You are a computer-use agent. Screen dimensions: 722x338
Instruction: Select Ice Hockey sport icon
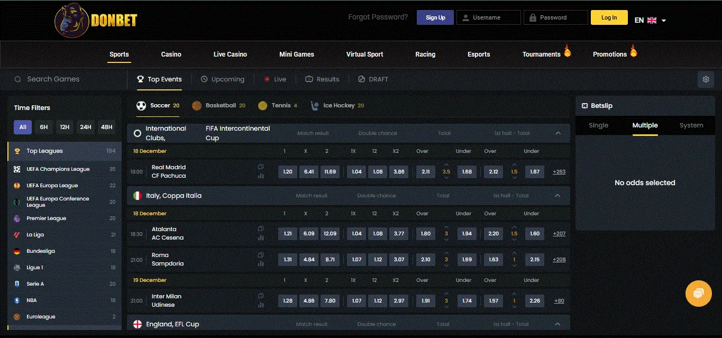315,106
